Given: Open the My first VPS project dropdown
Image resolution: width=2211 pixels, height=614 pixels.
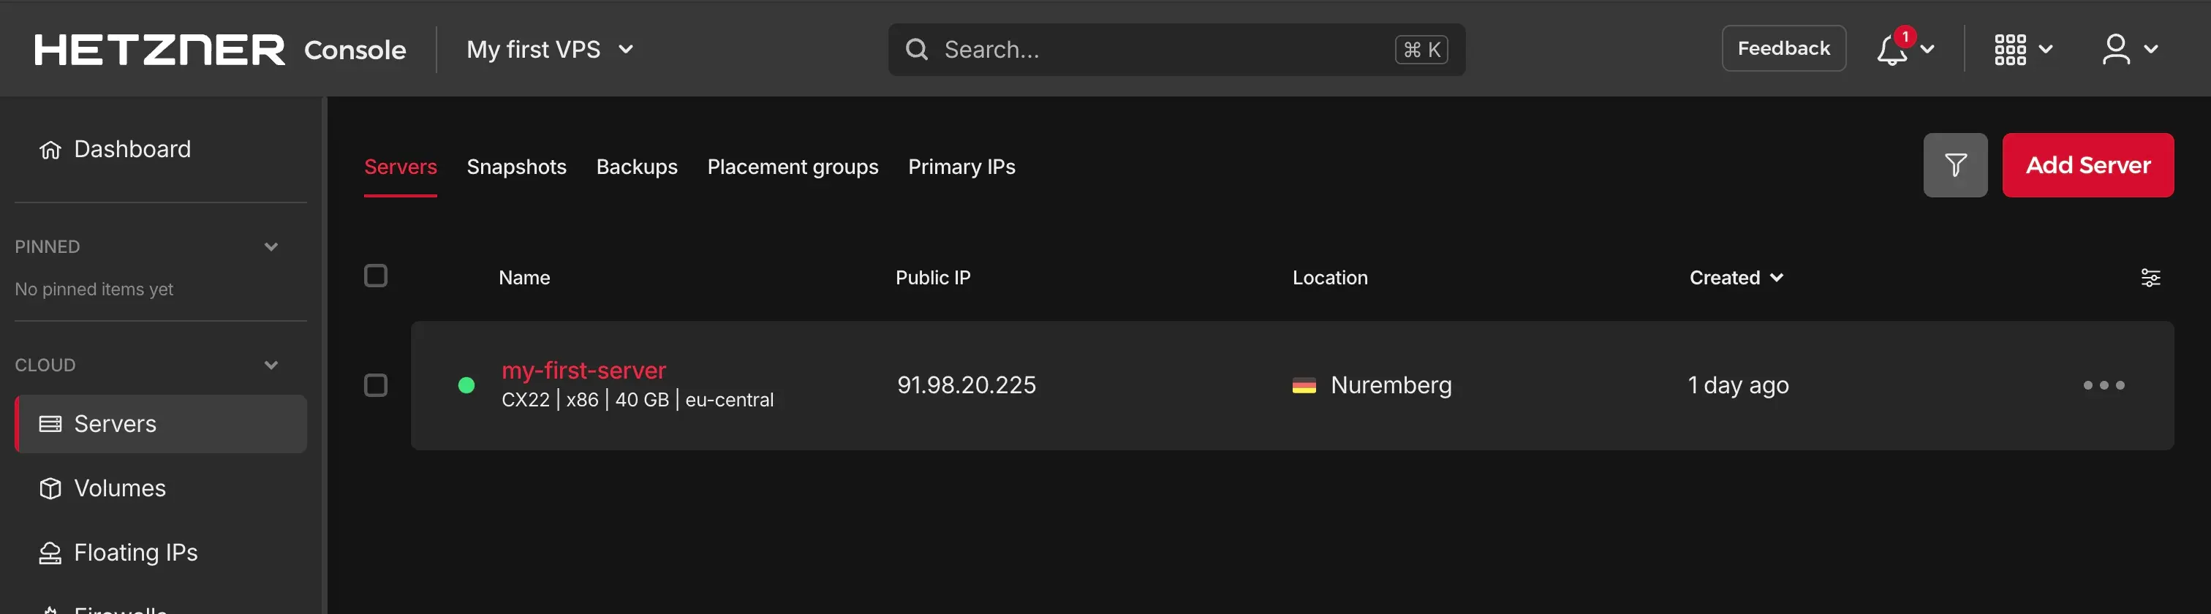Looking at the screenshot, I should point(549,49).
